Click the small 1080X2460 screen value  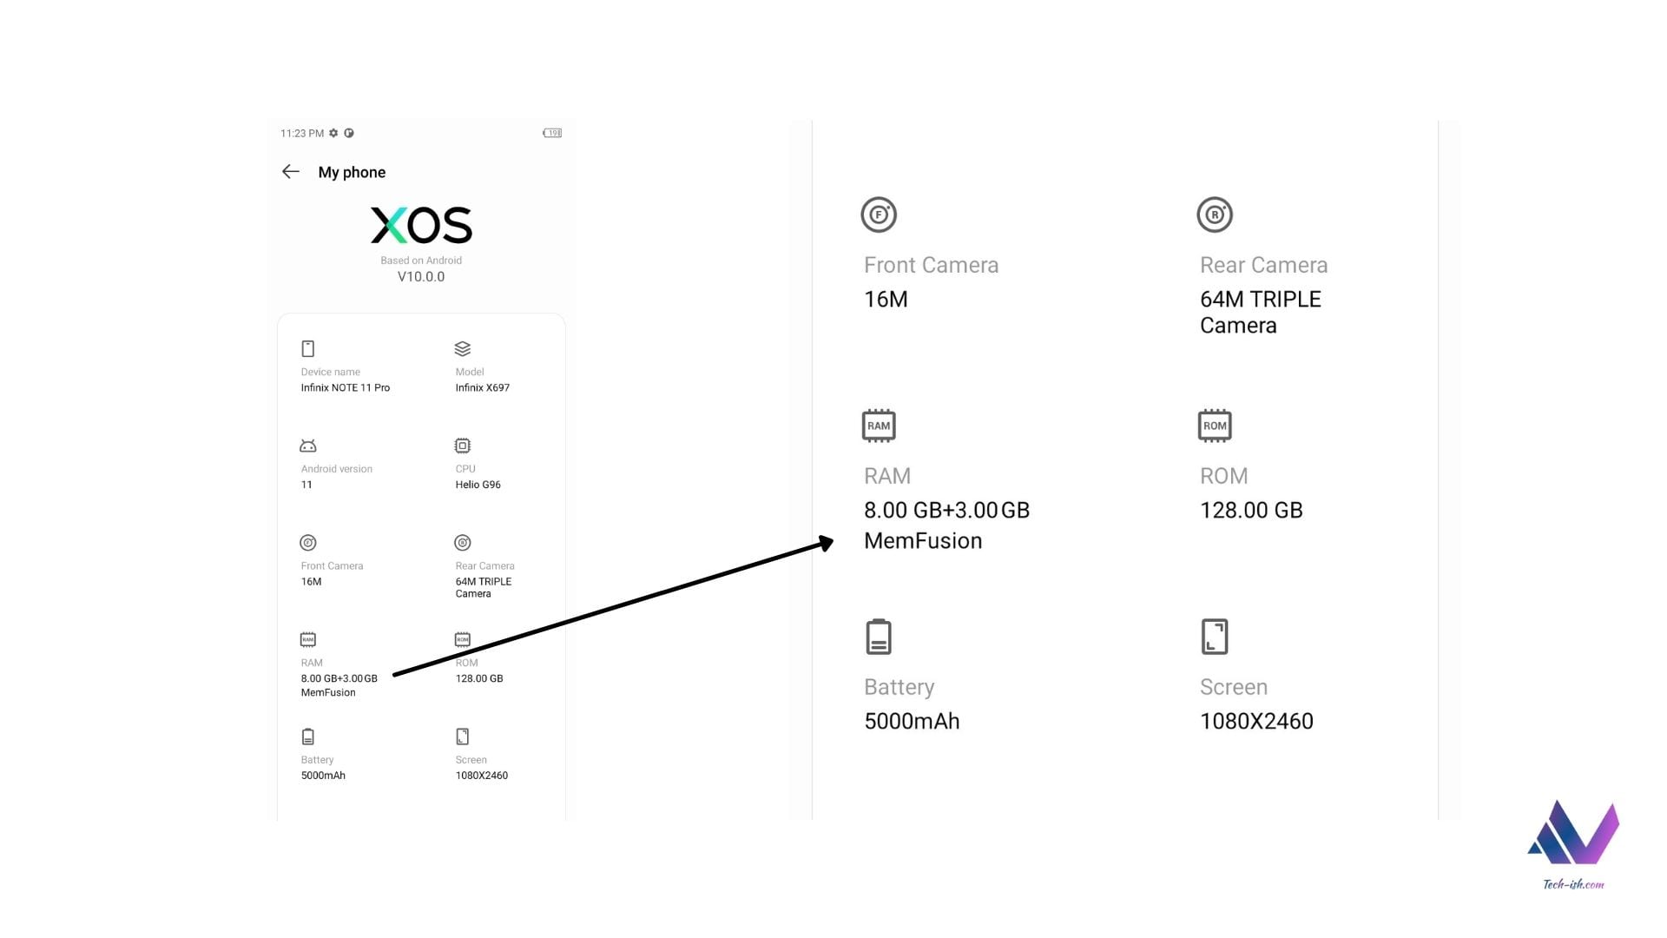(482, 776)
